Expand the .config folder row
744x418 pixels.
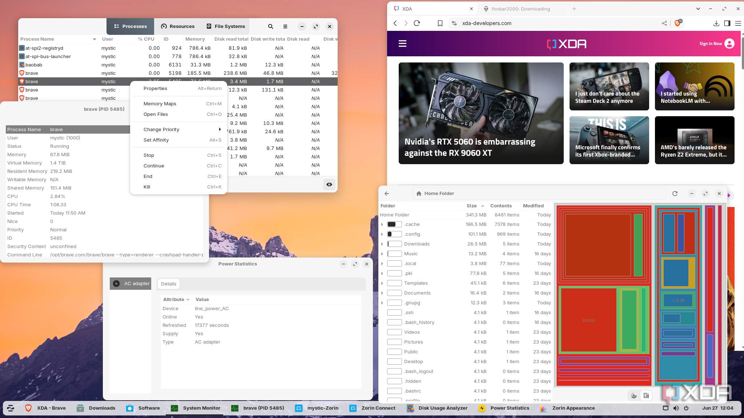point(382,234)
